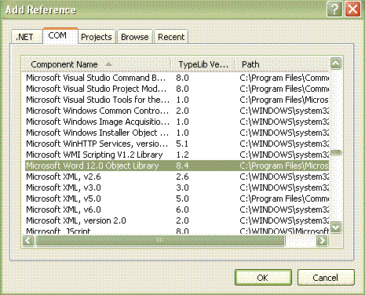Click the vertical scrollbar up arrow
The image size is (365, 295).
tap(336, 63)
